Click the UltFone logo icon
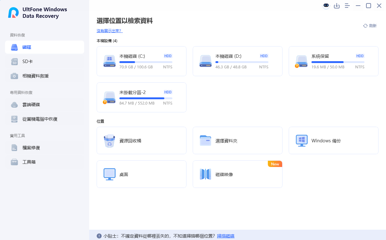Image resolution: width=386 pixels, height=240 pixels. click(x=13, y=12)
